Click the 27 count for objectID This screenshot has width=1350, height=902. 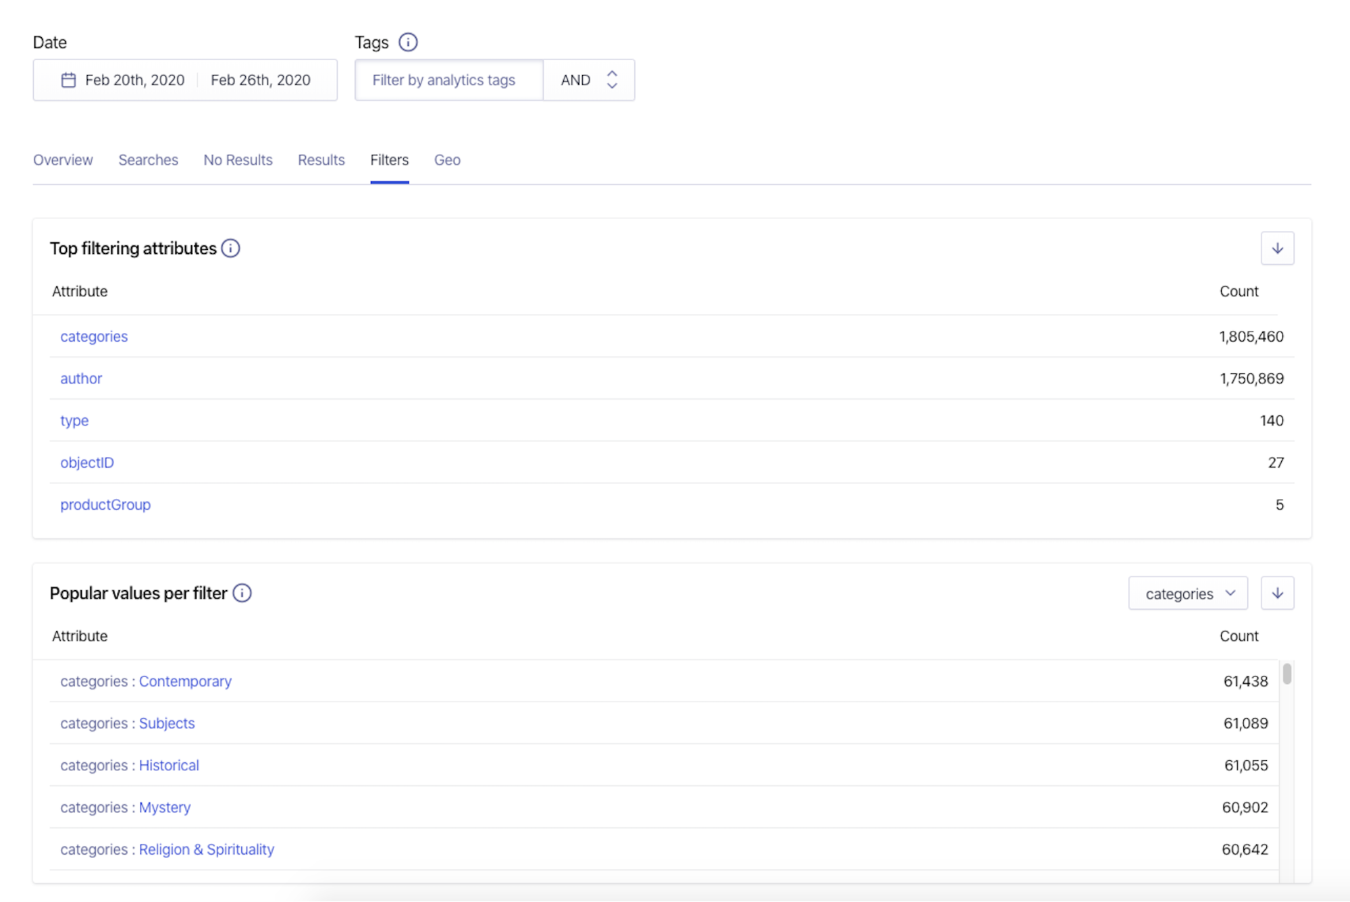1276,462
